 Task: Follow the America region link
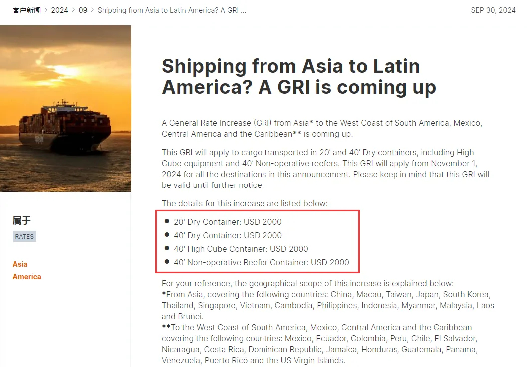[x=27, y=277]
